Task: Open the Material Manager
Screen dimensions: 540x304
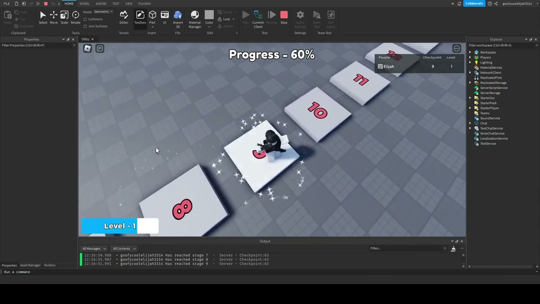Action: click(194, 19)
